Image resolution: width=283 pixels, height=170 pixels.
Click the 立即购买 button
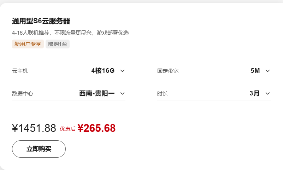(x=39, y=149)
